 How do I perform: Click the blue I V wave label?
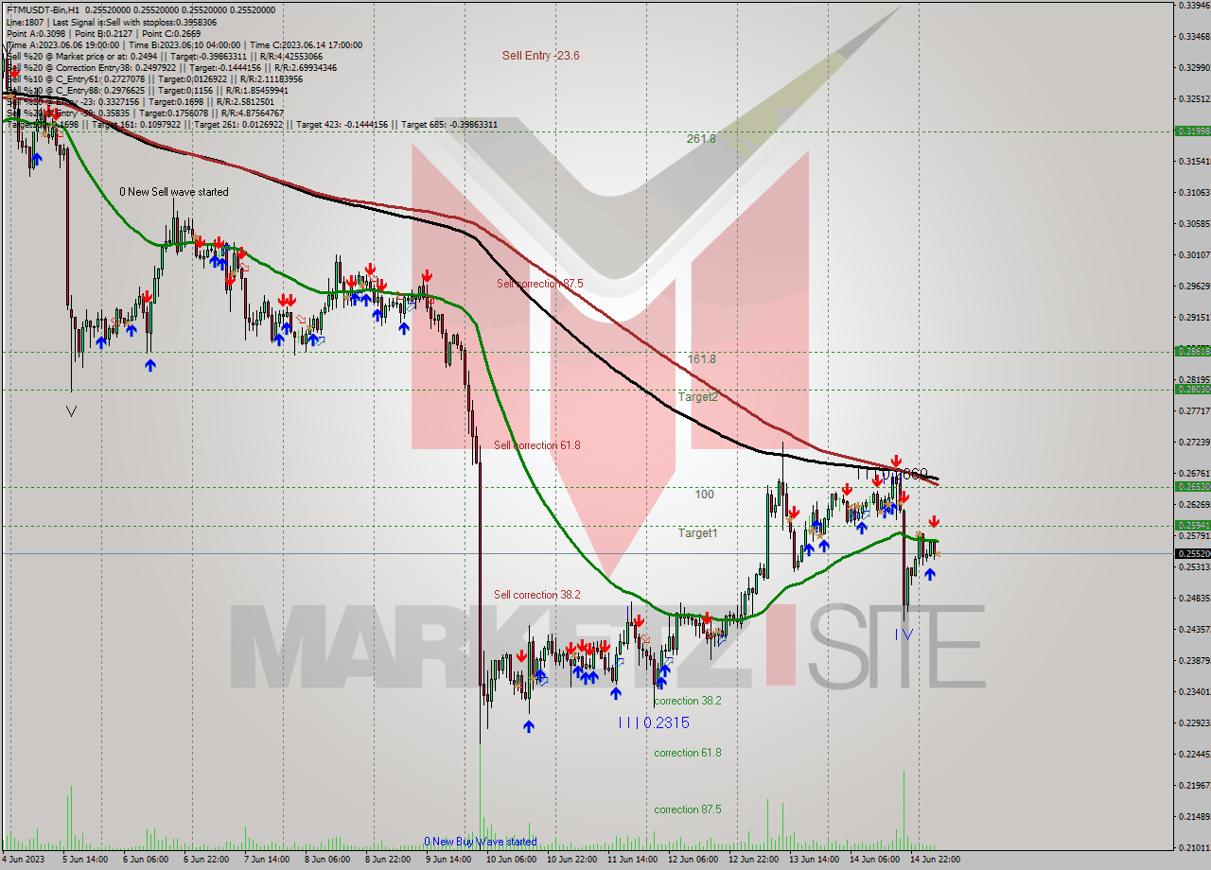click(x=904, y=635)
